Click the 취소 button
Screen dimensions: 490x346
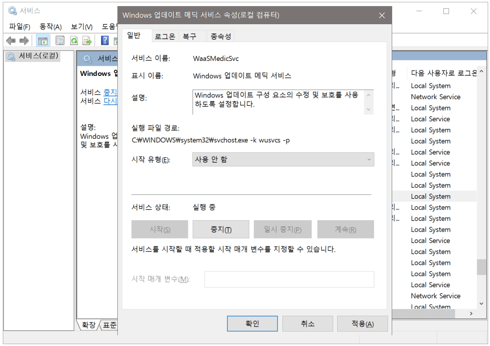(307, 324)
